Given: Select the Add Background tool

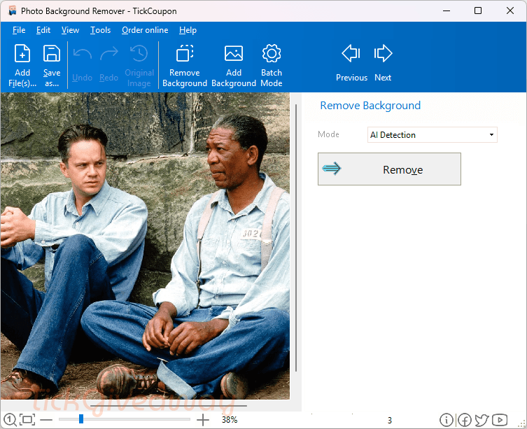Looking at the screenshot, I should pos(234,65).
